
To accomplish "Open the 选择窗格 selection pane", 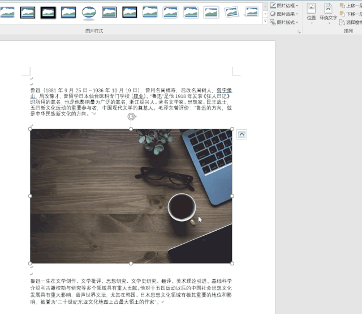I will coord(351,22).
